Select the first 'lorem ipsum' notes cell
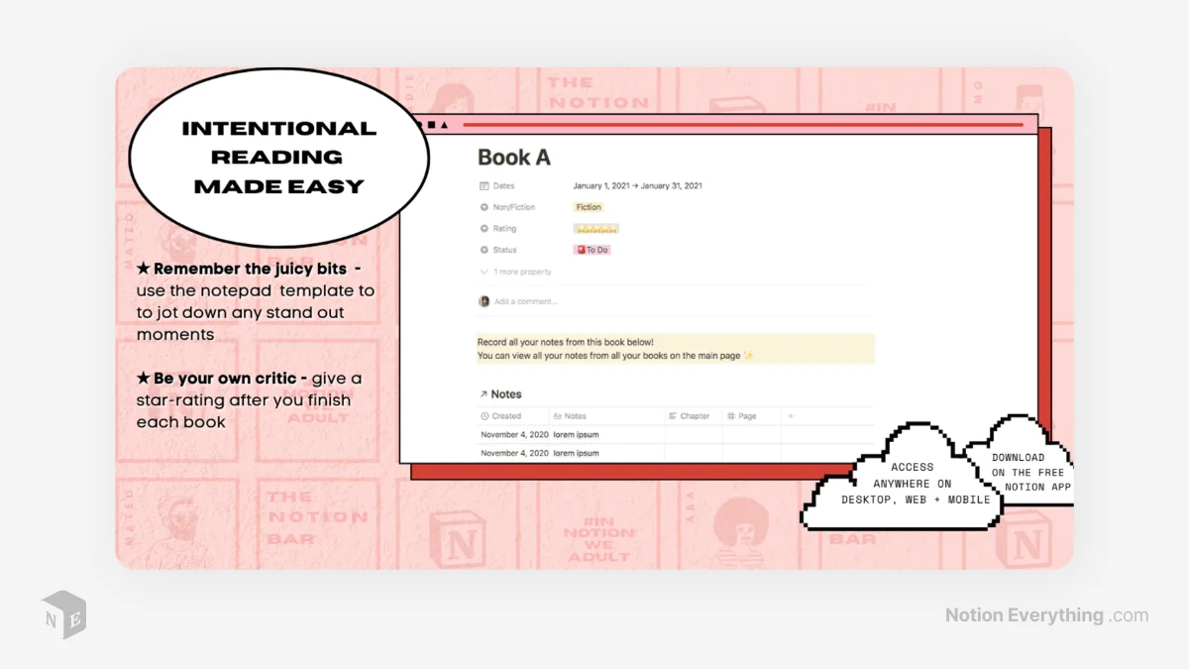Screen dimensions: 1189x669 (576, 434)
